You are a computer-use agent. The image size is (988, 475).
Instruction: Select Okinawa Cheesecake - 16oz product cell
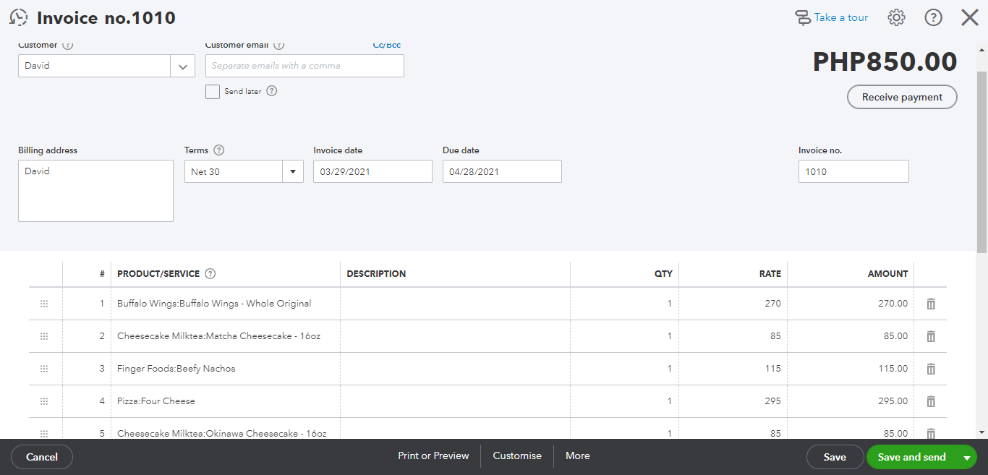[x=226, y=430]
